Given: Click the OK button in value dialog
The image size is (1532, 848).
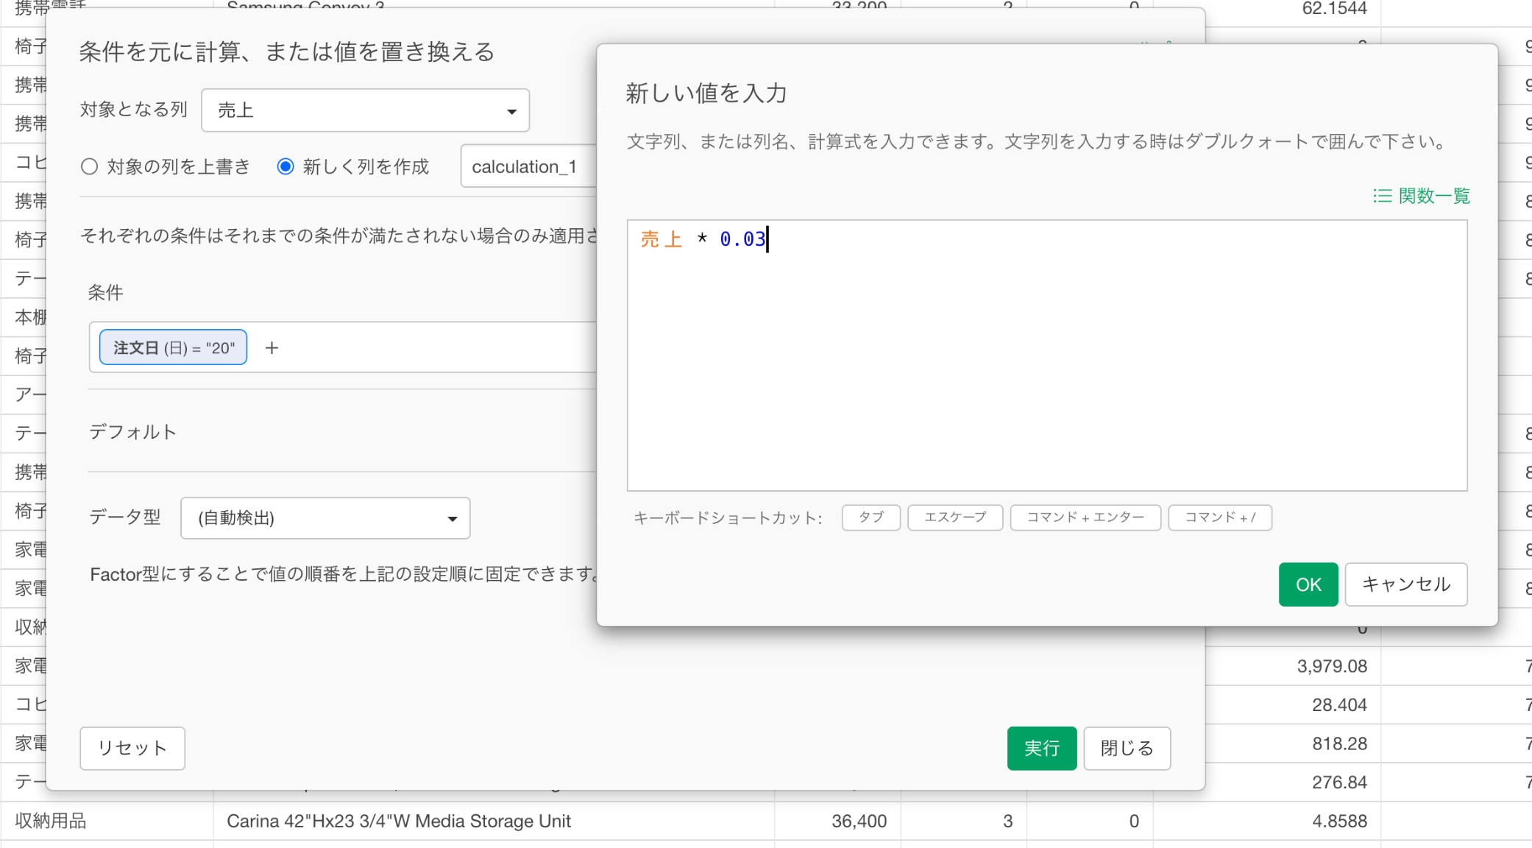Looking at the screenshot, I should coord(1308,584).
